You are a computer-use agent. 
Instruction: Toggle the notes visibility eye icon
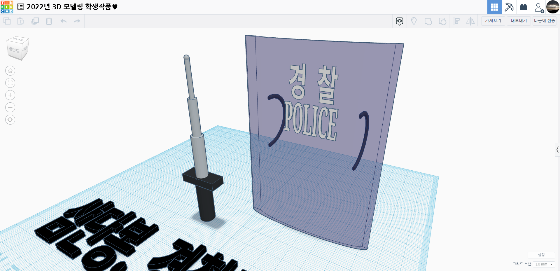[400, 21]
